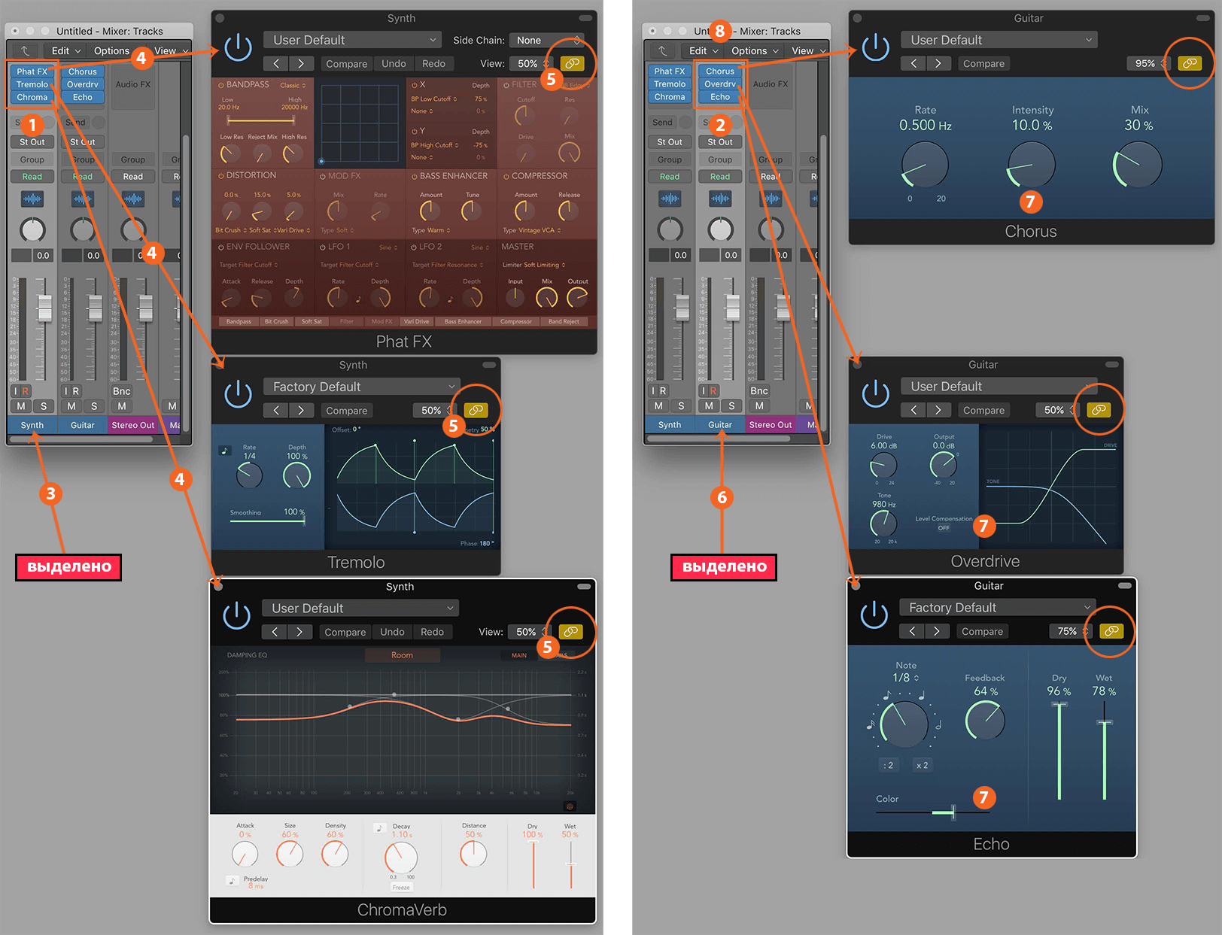Click the yellow link button in Chorus window
Image resolution: width=1222 pixels, height=935 pixels.
[x=1190, y=63]
